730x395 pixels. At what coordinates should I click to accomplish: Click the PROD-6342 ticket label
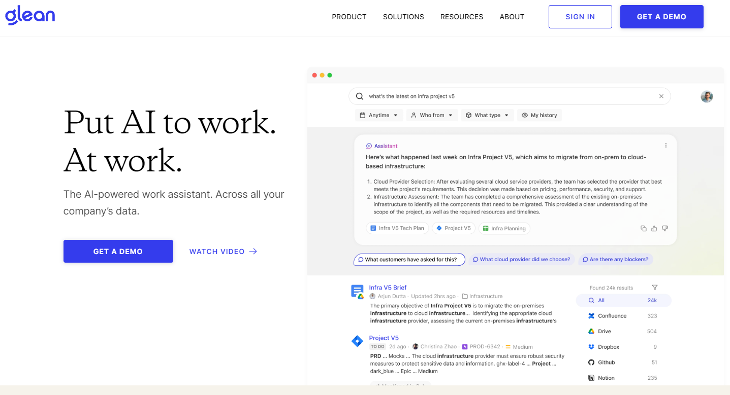click(481, 347)
